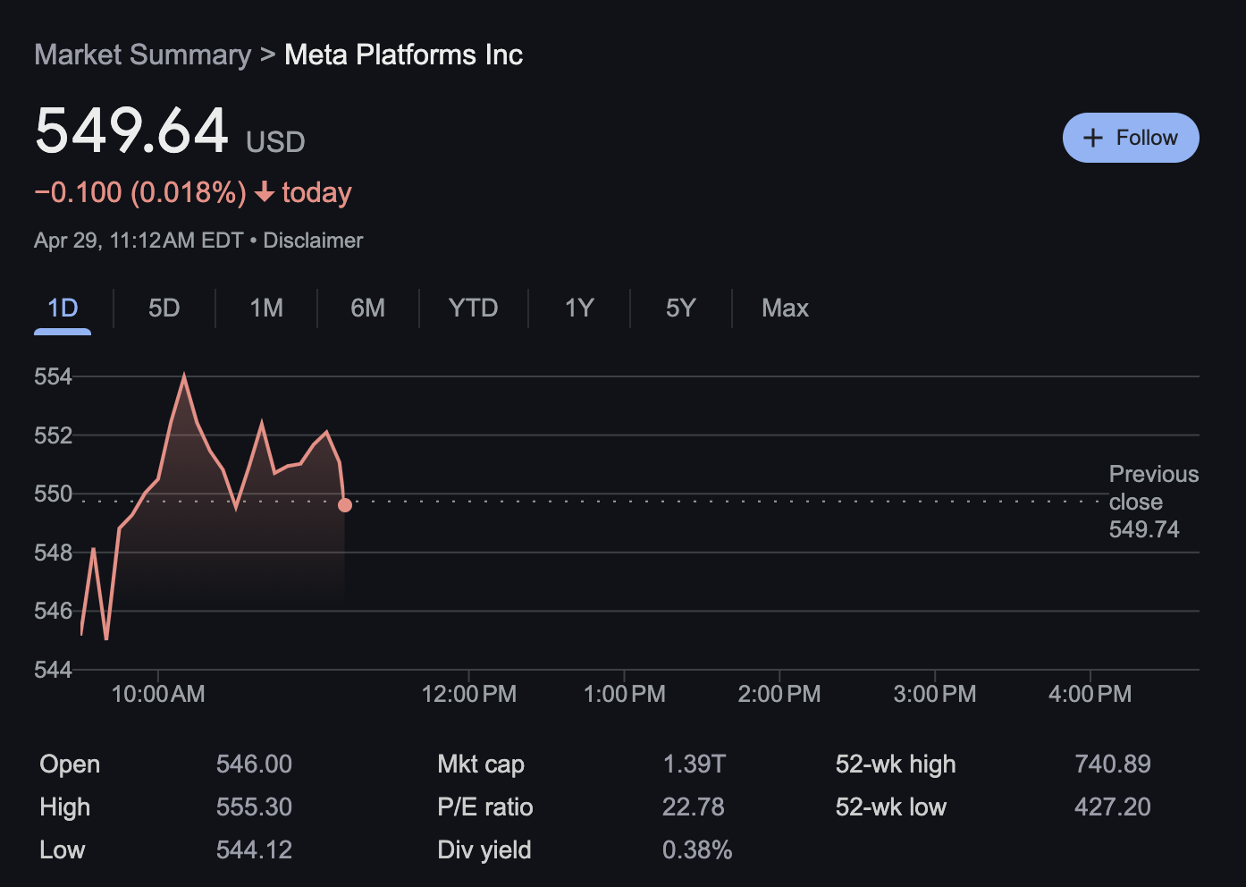Click the 2:00 PM axis label
Image resolution: width=1246 pixels, height=887 pixels.
coord(779,694)
